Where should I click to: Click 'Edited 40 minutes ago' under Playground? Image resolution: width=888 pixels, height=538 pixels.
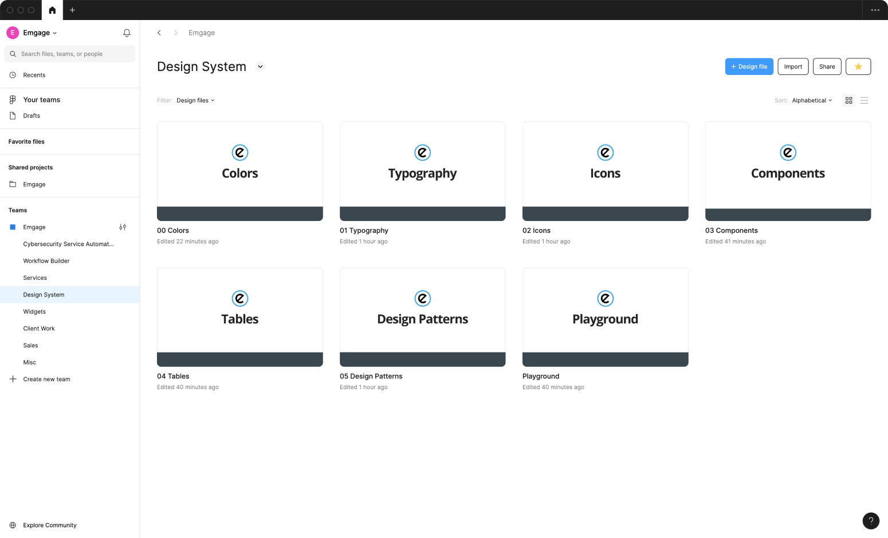point(553,387)
